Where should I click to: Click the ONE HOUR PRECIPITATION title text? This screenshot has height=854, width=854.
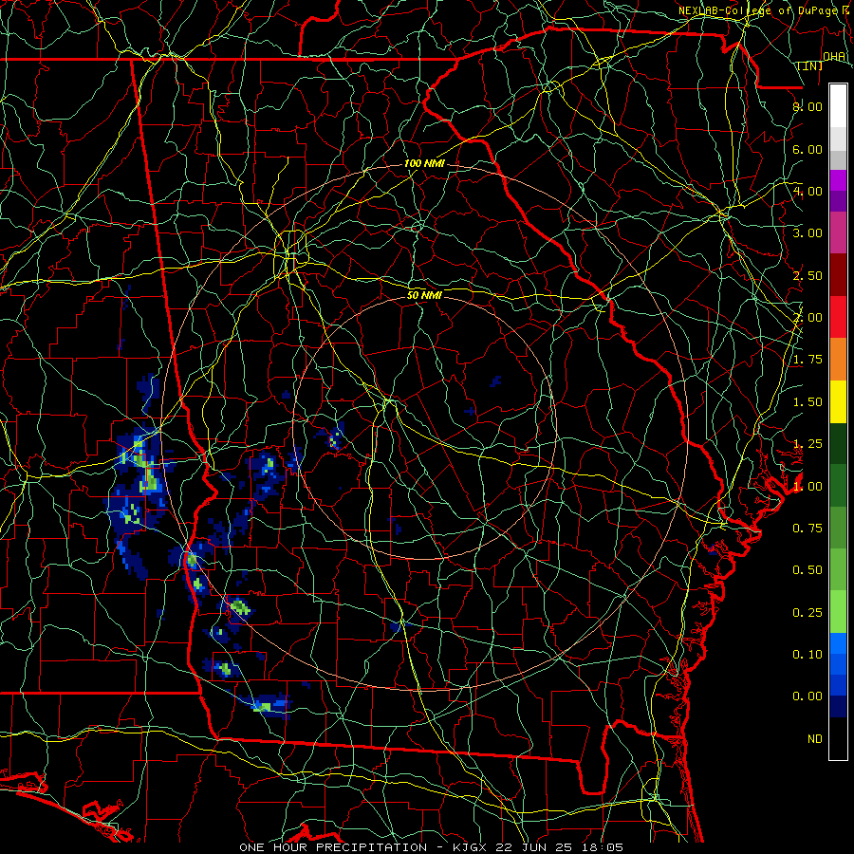coord(333,847)
